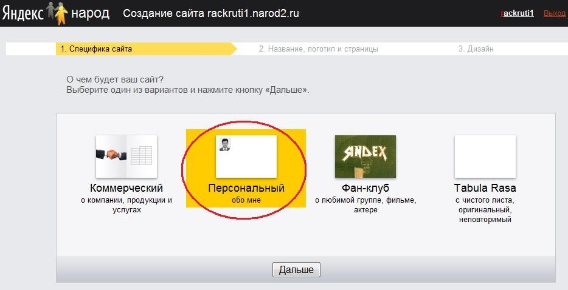Click the Дальше button
This screenshot has height=290, width=568.
296,270
